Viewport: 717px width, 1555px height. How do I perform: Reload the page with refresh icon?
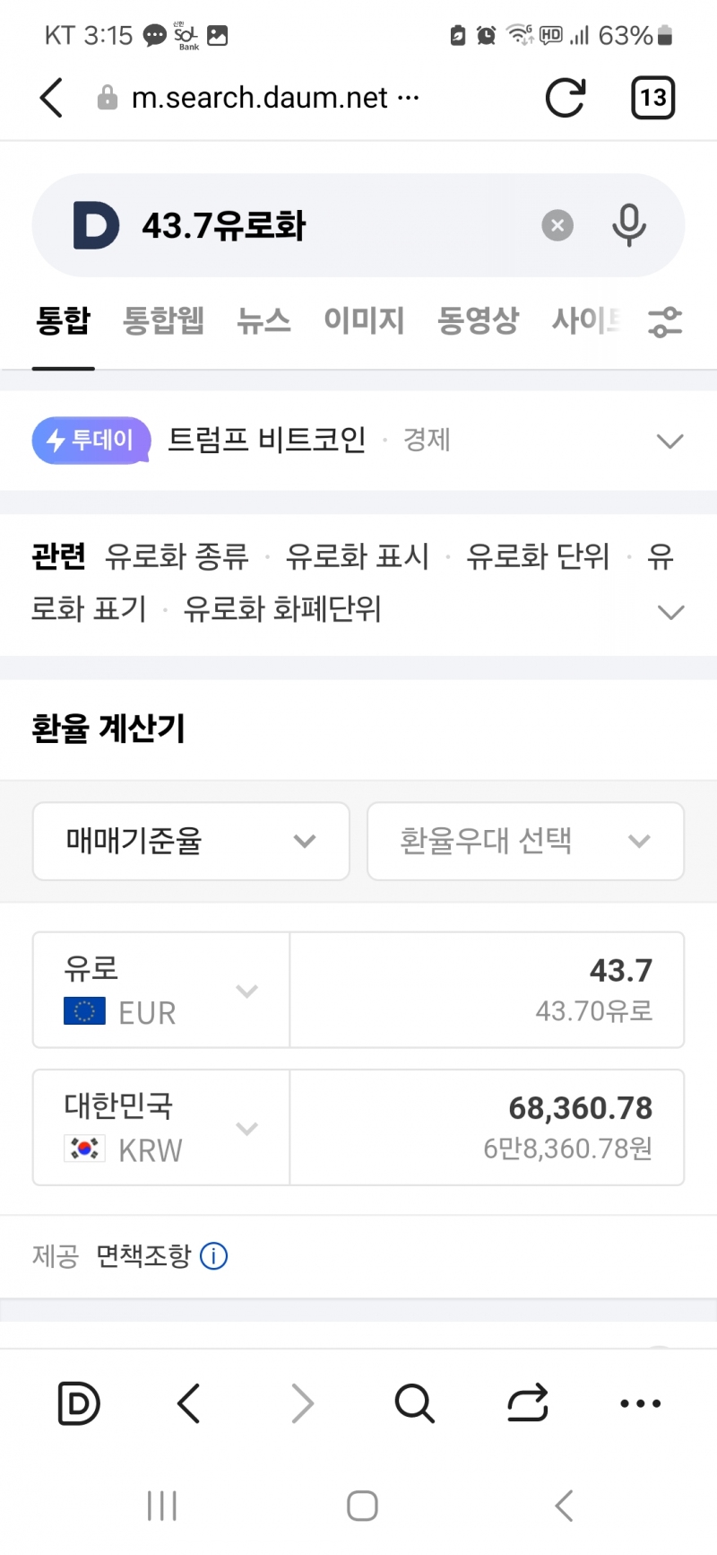566,98
